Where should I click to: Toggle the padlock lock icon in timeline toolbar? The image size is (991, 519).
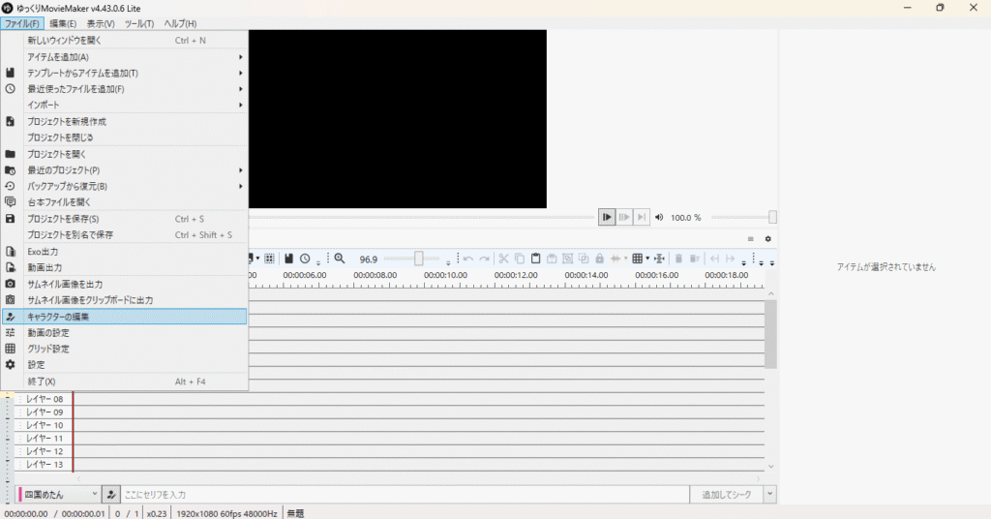pos(599,259)
